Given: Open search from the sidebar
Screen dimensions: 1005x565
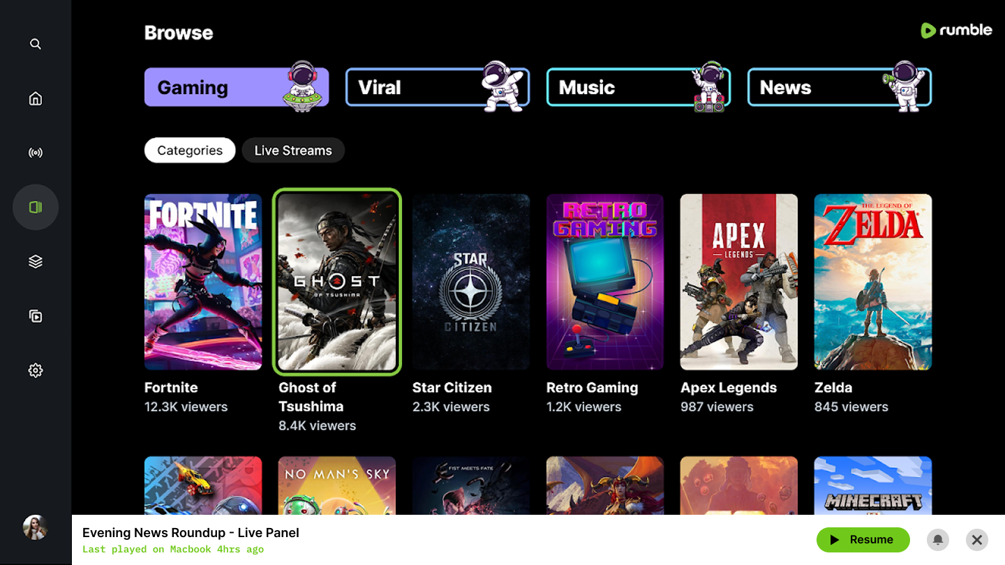Looking at the screenshot, I should click(36, 44).
